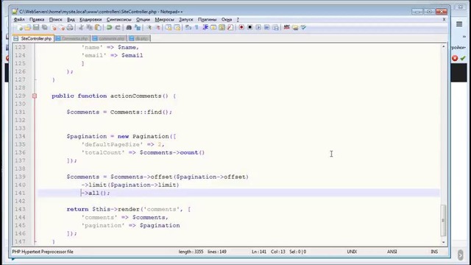Screen dimensions: 471x265
Task: Start macro recording with red dot icon
Action: click(241, 28)
